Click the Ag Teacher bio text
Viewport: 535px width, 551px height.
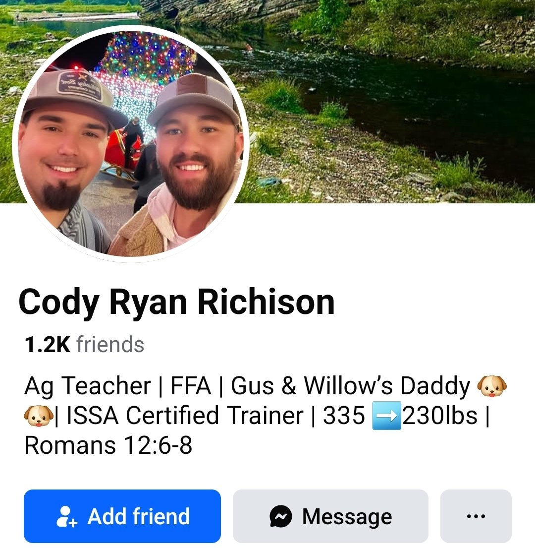pyautogui.click(x=87, y=386)
